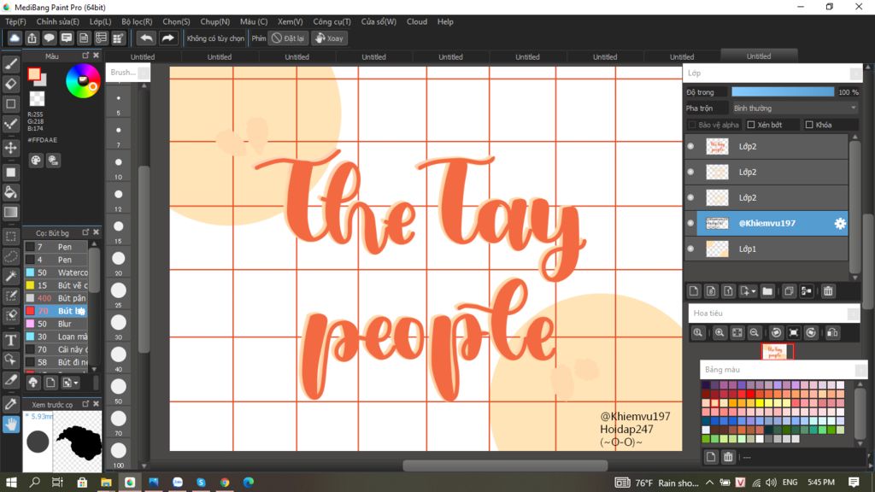This screenshot has width=875, height=492.
Task: Click the Redo arrow in toolbar
Action: [167, 38]
